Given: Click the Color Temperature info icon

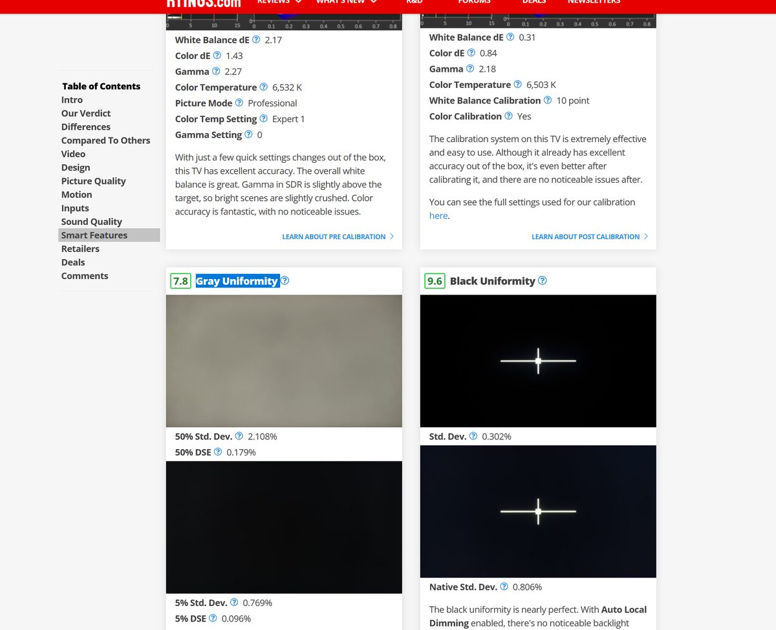Looking at the screenshot, I should coord(263,87).
